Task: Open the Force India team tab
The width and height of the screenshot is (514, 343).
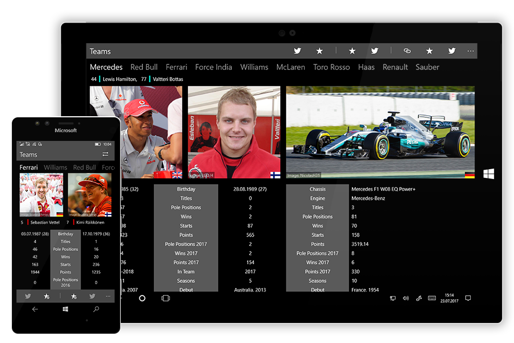Action: coord(213,67)
